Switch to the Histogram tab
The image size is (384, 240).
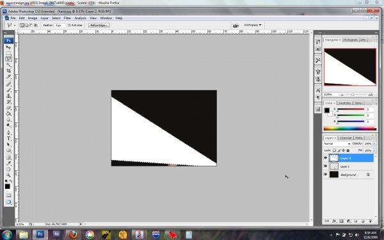pos(351,40)
